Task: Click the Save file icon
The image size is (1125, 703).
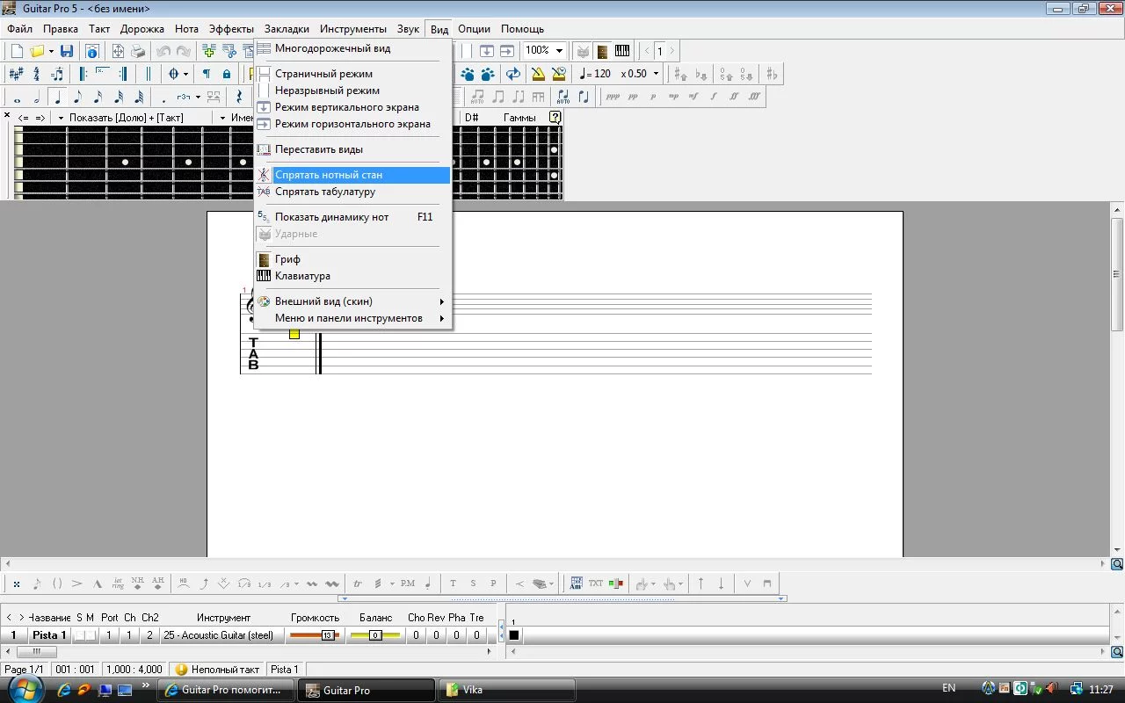Action: 67,51
